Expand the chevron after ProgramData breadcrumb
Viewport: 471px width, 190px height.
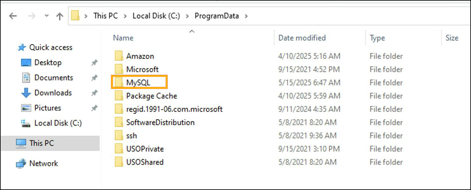[x=246, y=16]
